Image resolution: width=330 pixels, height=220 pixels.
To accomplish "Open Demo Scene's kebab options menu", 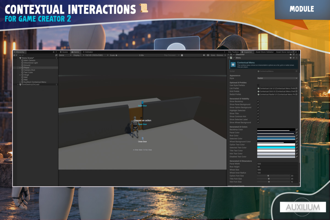I will [x=56, y=58].
